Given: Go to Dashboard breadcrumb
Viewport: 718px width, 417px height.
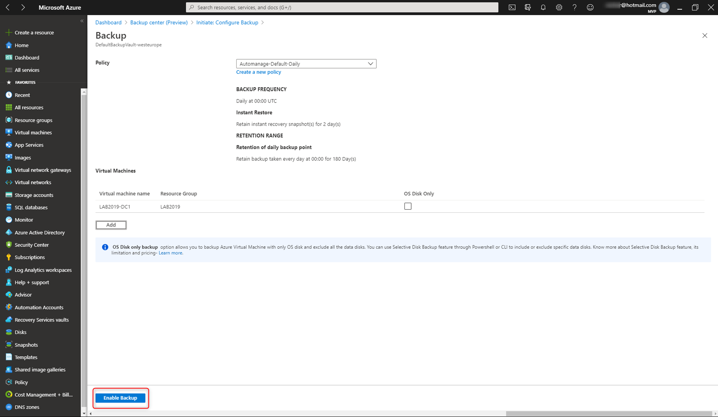Looking at the screenshot, I should (109, 23).
